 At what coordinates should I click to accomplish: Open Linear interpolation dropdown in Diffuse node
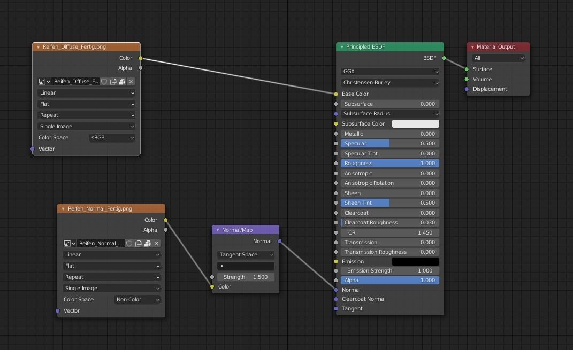point(86,92)
